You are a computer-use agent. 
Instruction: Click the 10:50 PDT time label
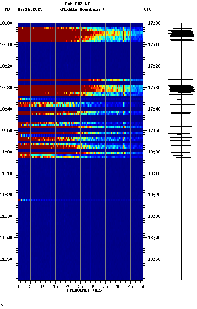(x=6, y=131)
